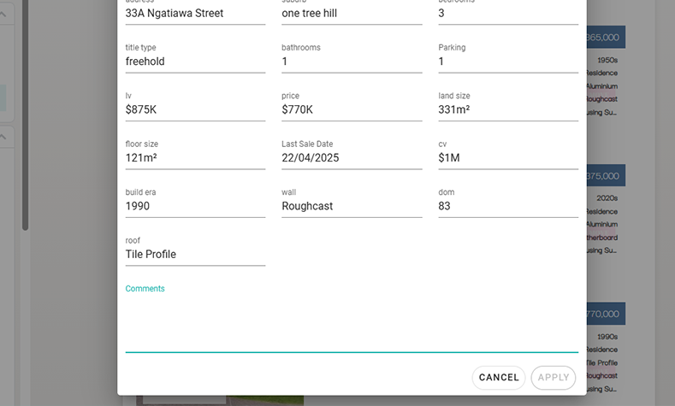Click the land size field 331m²
675x406 pixels.
click(x=507, y=110)
